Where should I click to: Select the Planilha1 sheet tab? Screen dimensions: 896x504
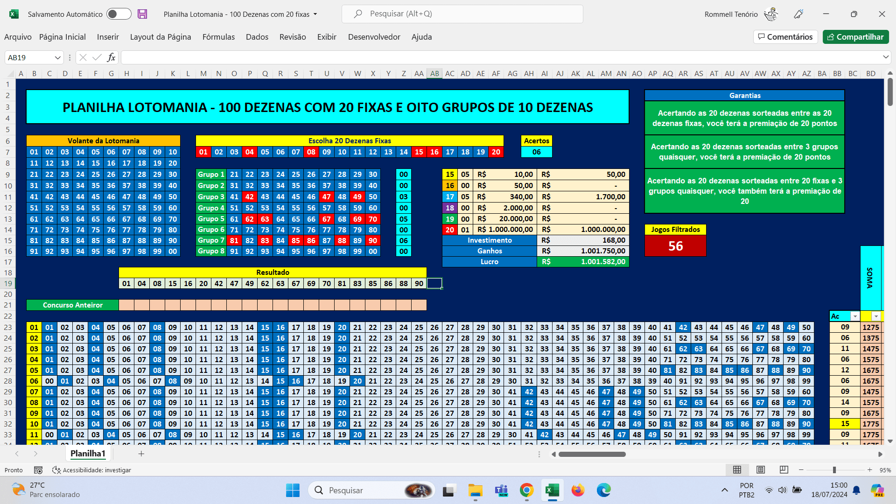[x=88, y=454]
